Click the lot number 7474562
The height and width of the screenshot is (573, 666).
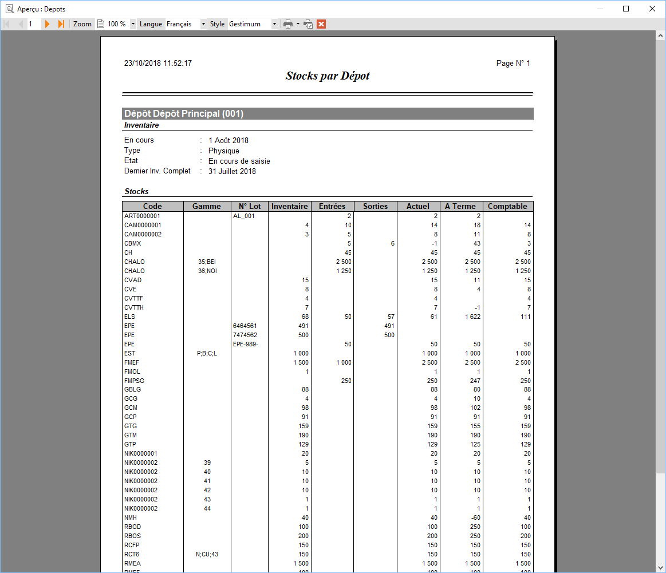(245, 335)
